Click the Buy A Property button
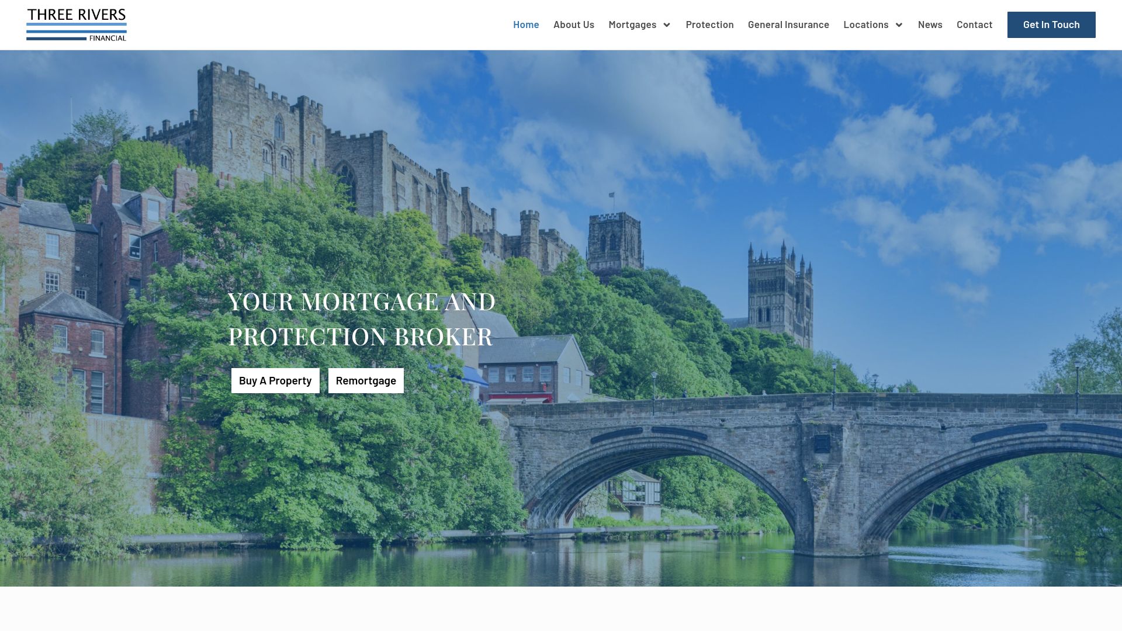1122x631 pixels. click(275, 380)
